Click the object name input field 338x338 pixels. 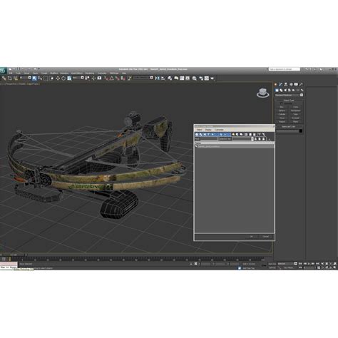point(287,131)
